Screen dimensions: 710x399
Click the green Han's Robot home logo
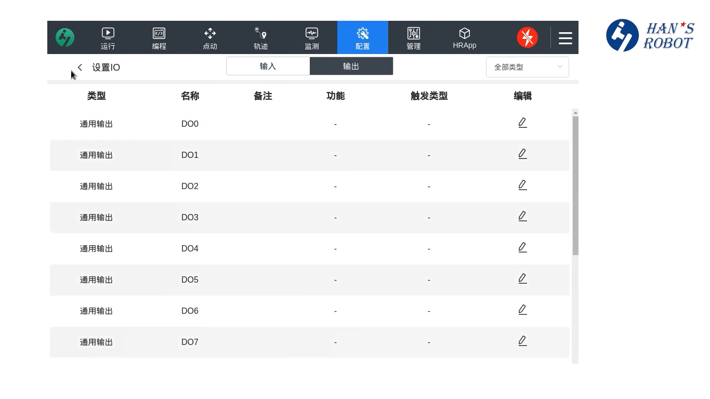coord(65,37)
